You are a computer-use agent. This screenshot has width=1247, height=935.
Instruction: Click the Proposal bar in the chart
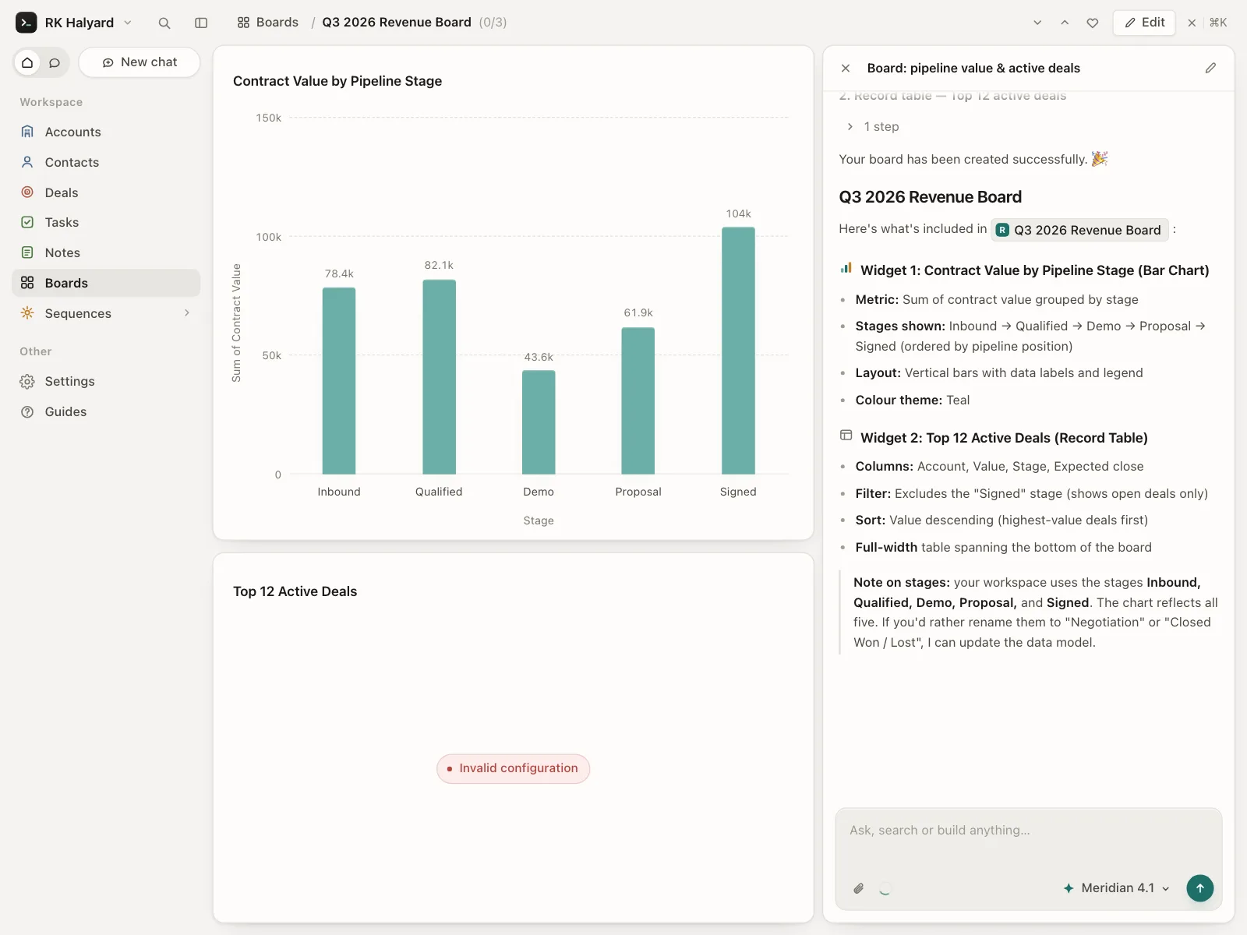pyautogui.click(x=638, y=401)
